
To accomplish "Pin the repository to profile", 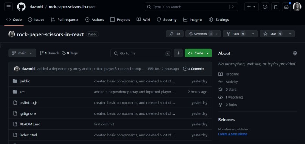I will (x=174, y=34).
